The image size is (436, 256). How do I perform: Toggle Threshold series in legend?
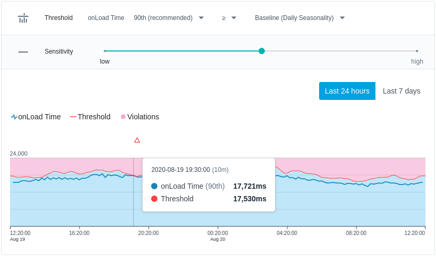[91, 117]
